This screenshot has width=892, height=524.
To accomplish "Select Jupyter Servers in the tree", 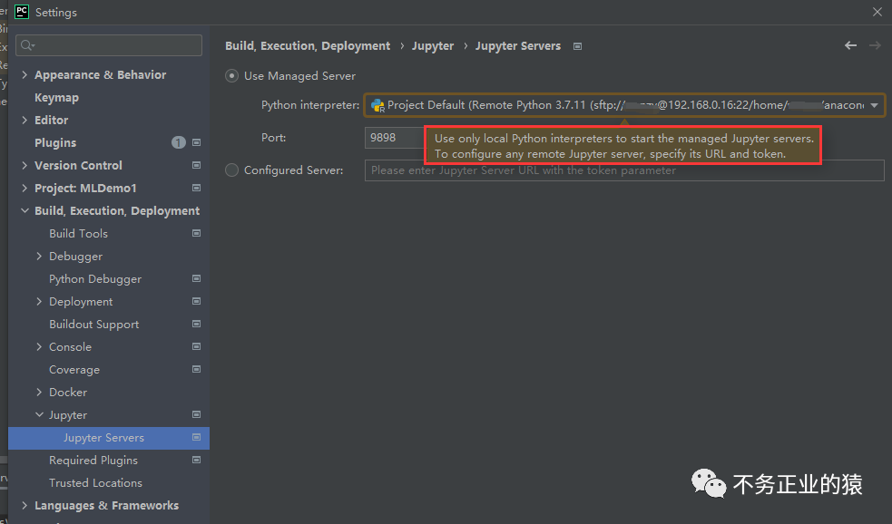I will point(109,438).
